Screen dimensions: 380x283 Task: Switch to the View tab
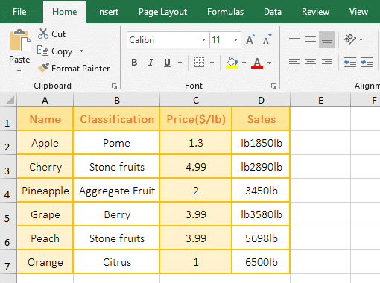pyautogui.click(x=358, y=12)
